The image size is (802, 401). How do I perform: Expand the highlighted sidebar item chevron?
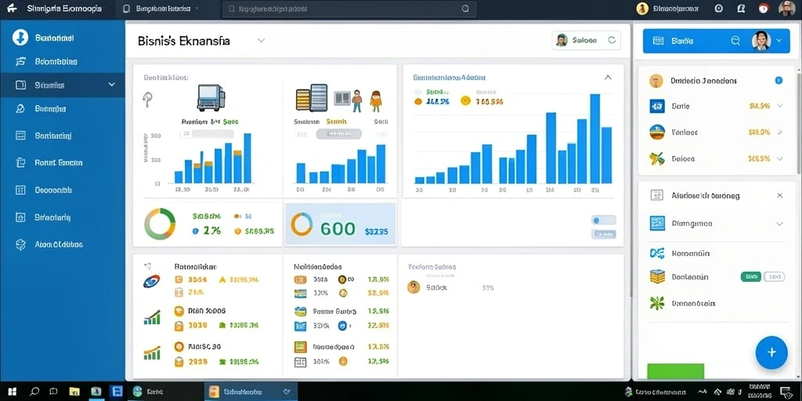tap(111, 85)
